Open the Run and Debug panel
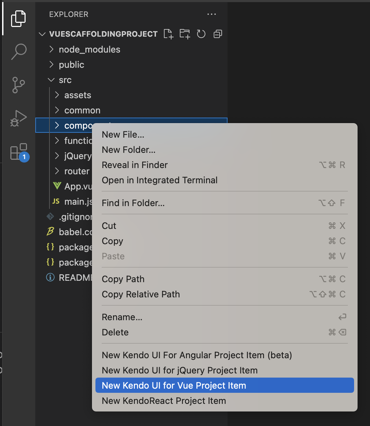 [x=18, y=118]
